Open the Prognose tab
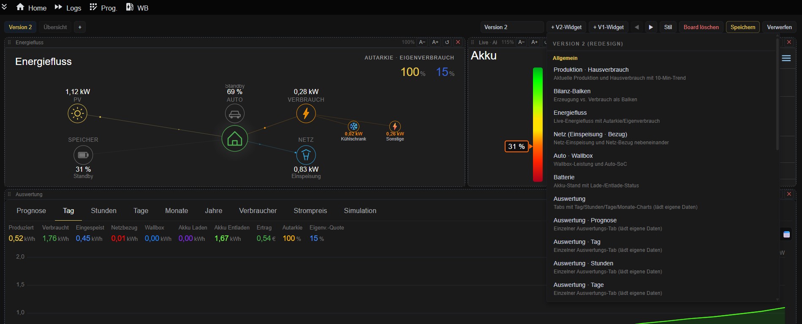The image size is (802, 324). 31,211
